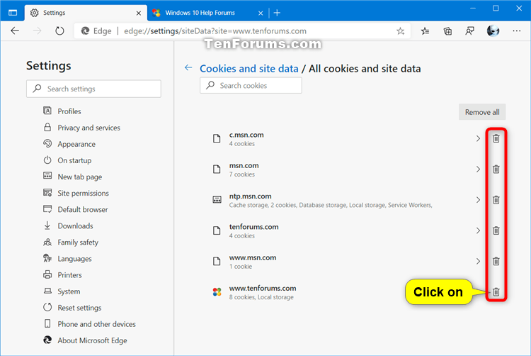Select the ntp.msn.com row title
Image resolution: width=531 pixels, height=356 pixels.
tap(250, 196)
